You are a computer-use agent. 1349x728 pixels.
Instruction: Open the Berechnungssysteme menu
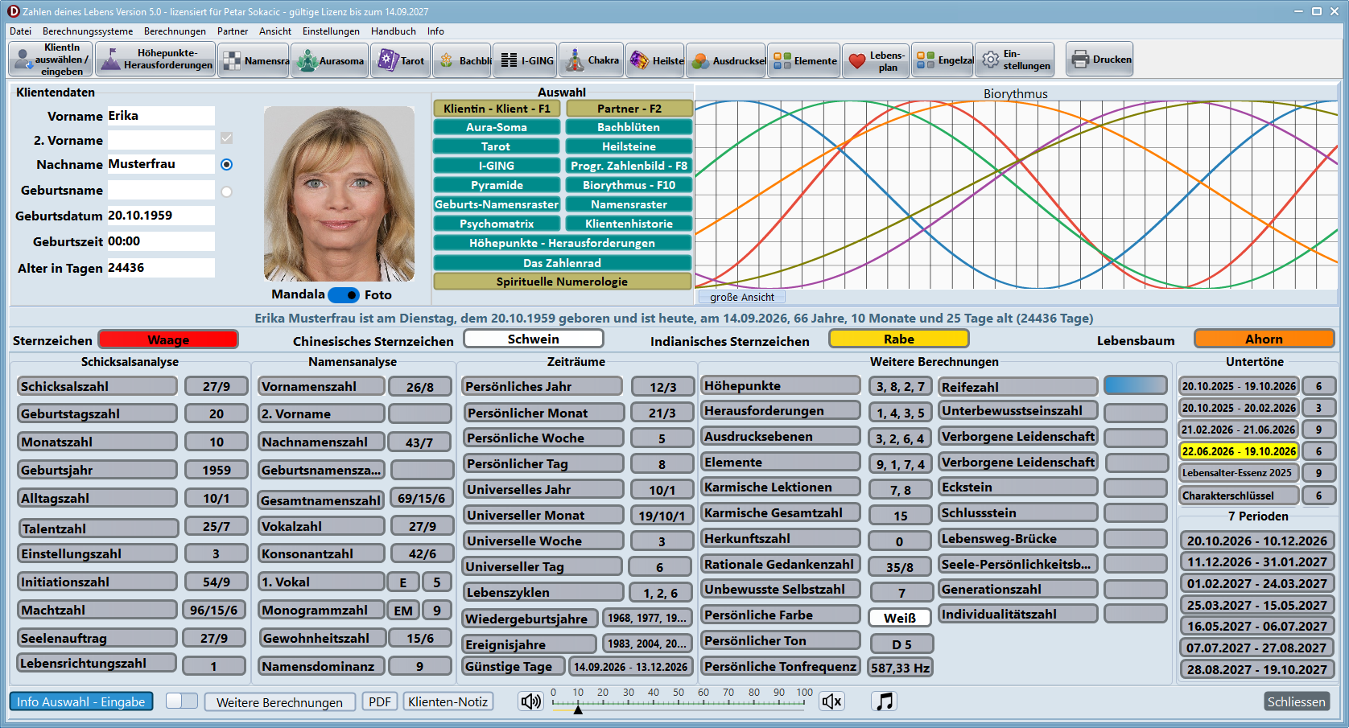[88, 31]
